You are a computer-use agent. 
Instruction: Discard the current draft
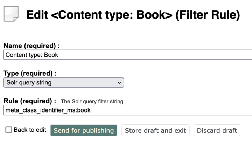click(x=217, y=130)
